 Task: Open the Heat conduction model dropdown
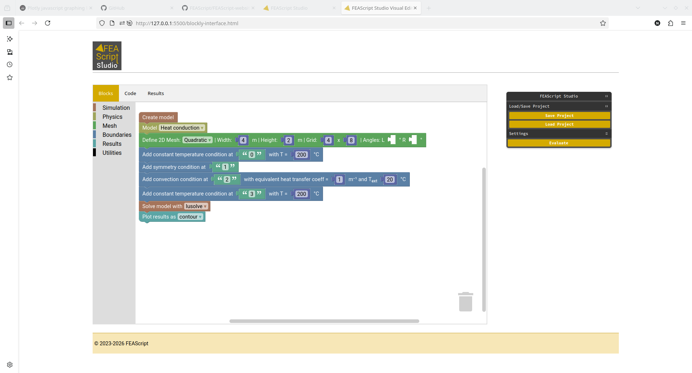click(x=182, y=128)
